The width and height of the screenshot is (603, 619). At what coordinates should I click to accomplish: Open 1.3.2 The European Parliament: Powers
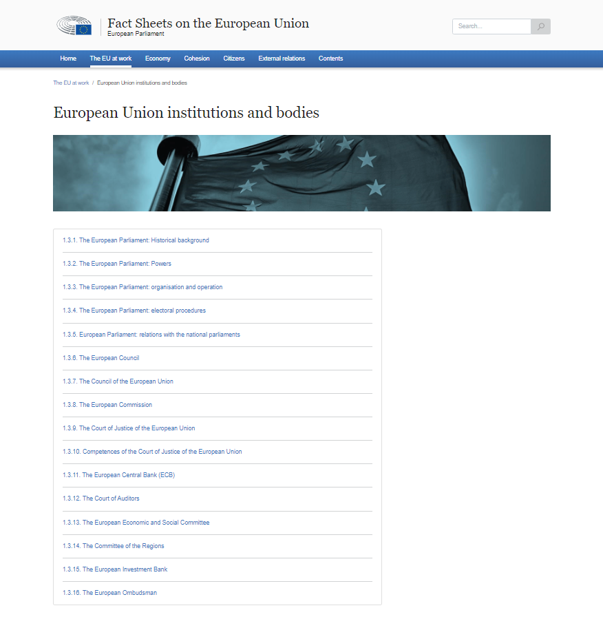click(x=117, y=263)
